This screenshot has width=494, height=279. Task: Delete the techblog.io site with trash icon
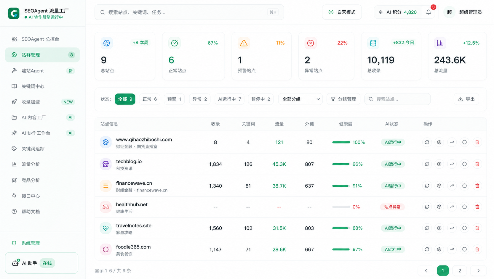click(x=477, y=164)
